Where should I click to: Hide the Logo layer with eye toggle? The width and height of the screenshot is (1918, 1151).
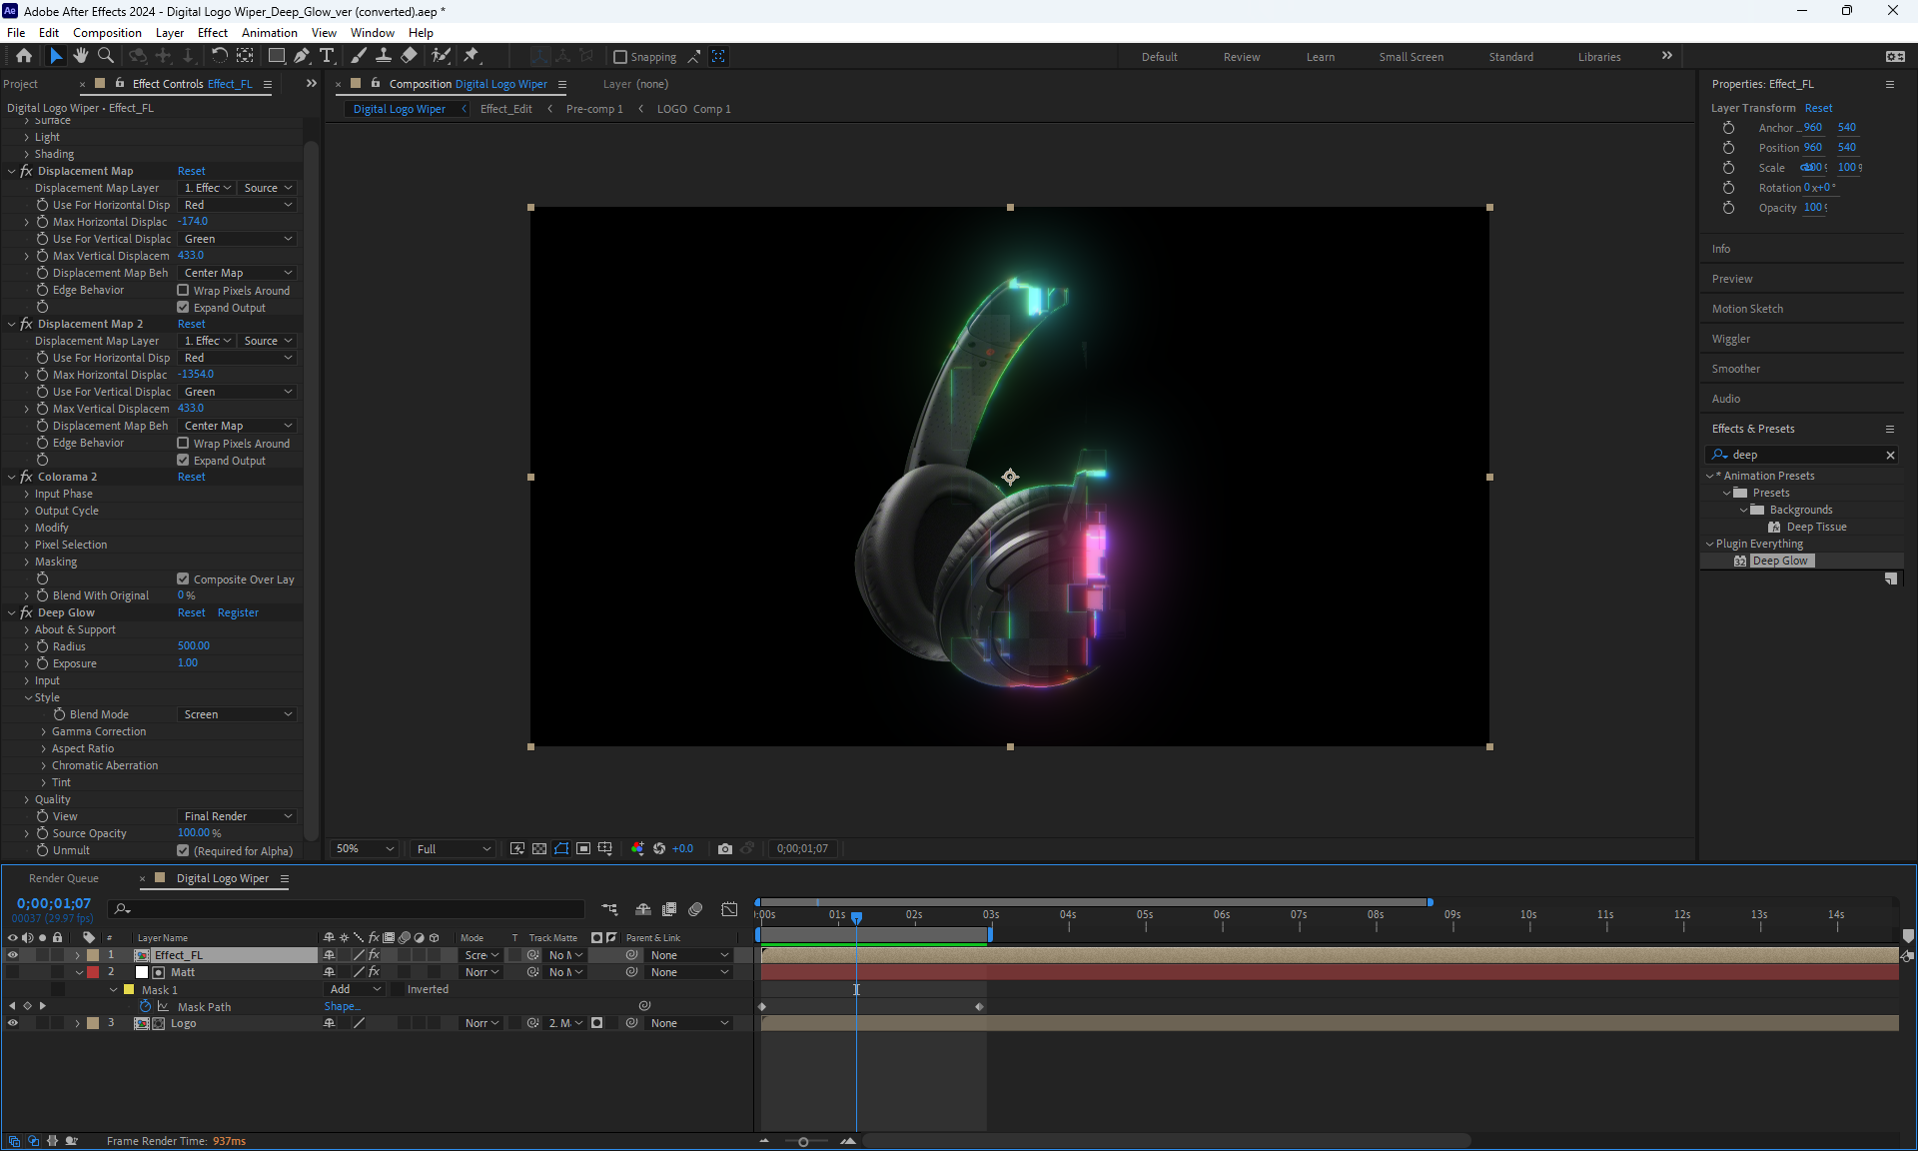point(13,1023)
